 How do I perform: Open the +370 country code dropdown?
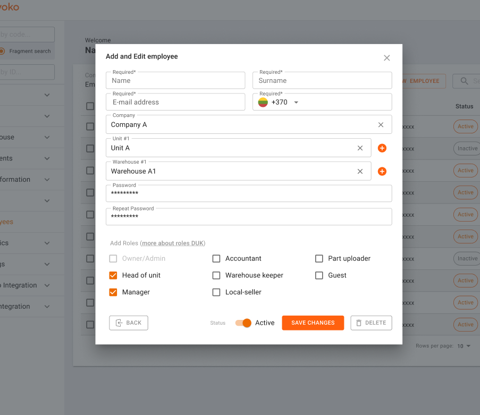point(296,103)
